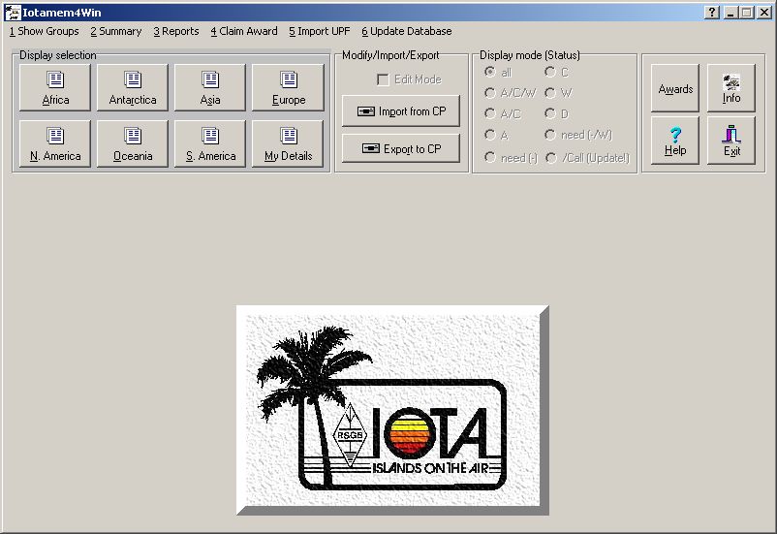Tick the Edit Mode checkbox
Image resolution: width=777 pixels, height=534 pixels.
pos(383,79)
